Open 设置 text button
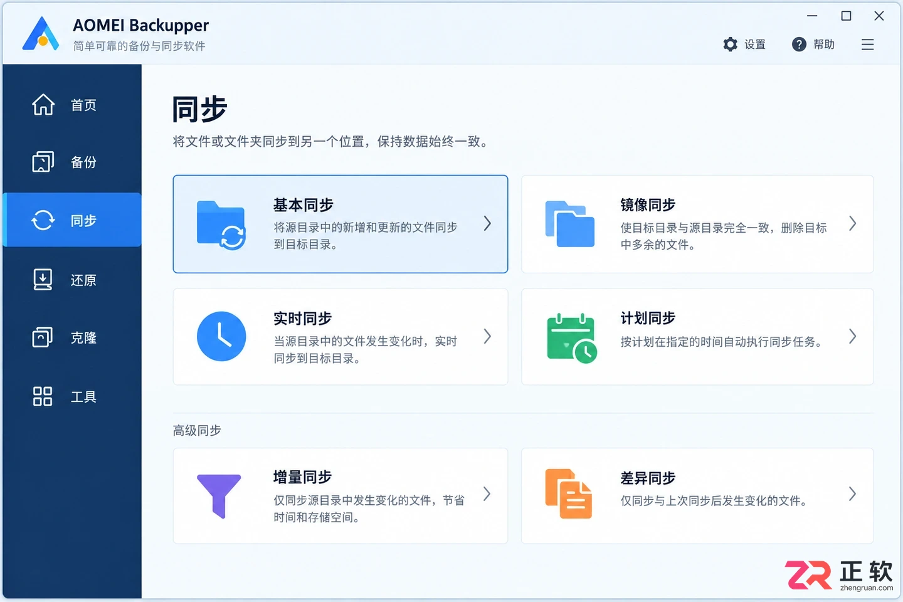 pyautogui.click(x=755, y=45)
